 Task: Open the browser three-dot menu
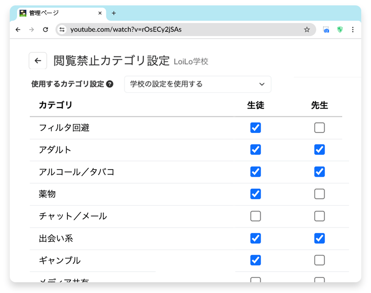pyautogui.click(x=353, y=30)
